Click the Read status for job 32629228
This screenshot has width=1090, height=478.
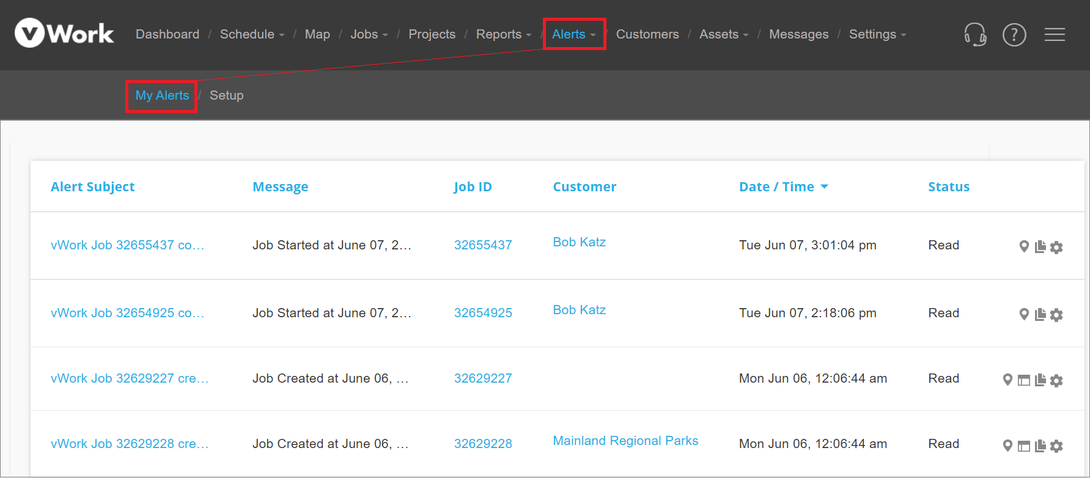(x=944, y=444)
